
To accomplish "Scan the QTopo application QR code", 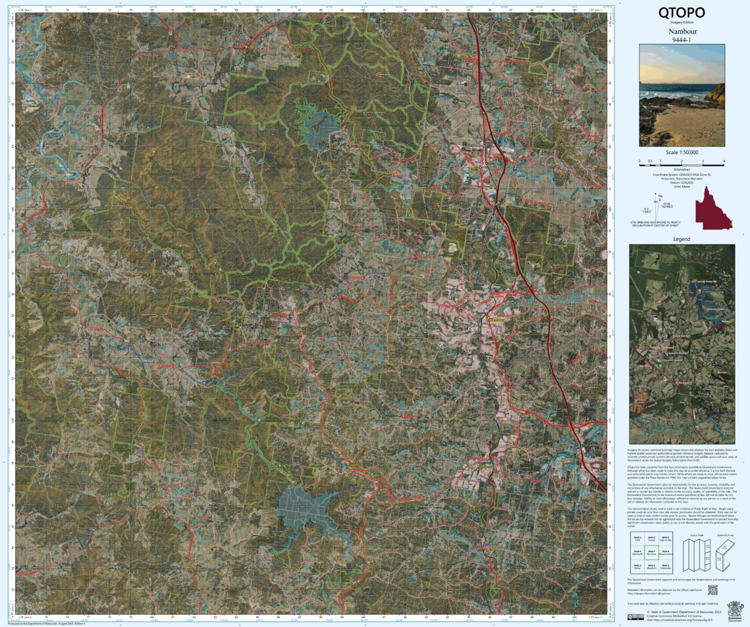I will (x=713, y=590).
